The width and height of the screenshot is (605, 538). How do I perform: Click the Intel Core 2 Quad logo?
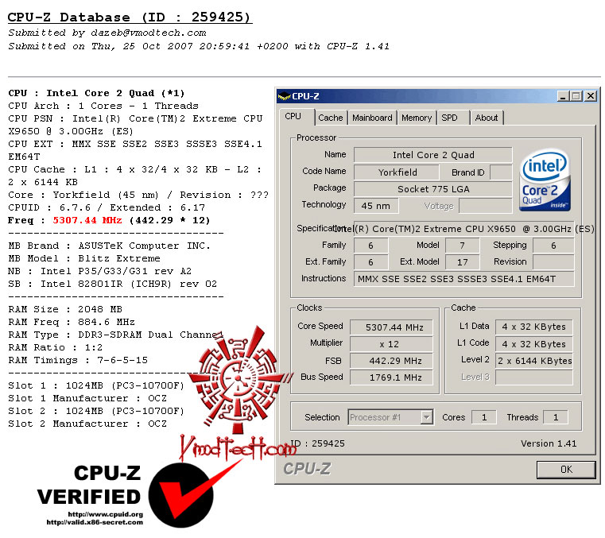(545, 180)
